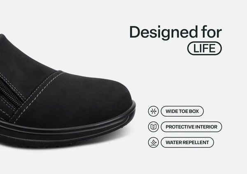Click the glossy black midsole rim
The height and width of the screenshot is (174, 247).
pos(79,126)
